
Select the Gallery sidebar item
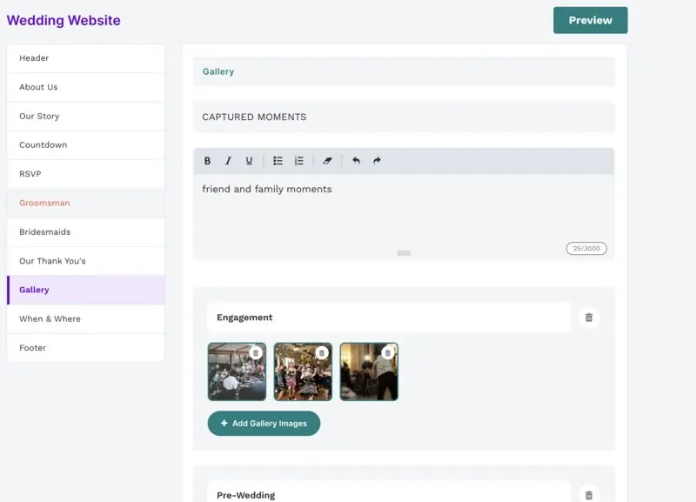tap(86, 290)
